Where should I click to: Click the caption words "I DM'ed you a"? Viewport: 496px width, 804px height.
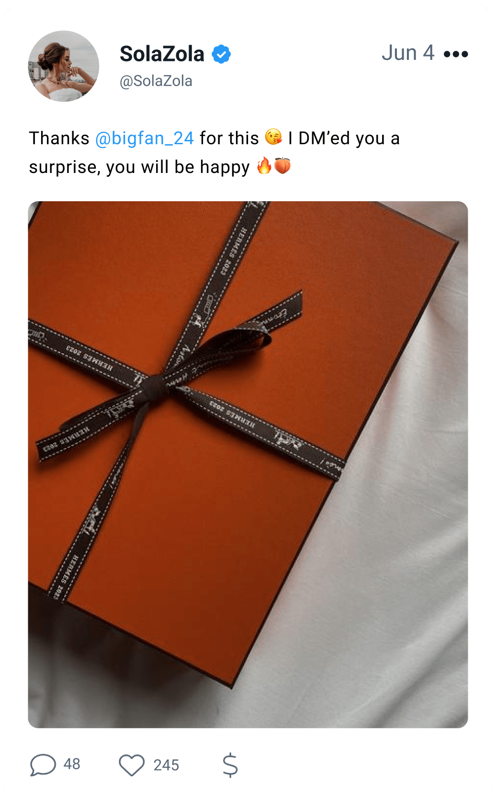(344, 138)
